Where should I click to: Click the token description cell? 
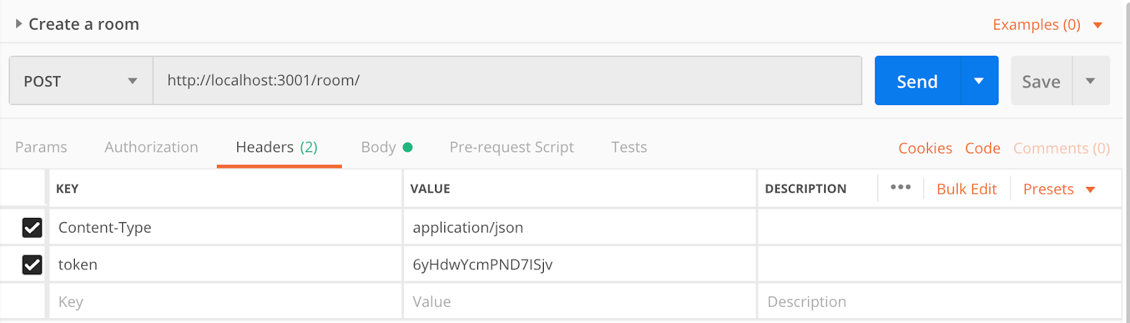pyautogui.click(x=939, y=264)
